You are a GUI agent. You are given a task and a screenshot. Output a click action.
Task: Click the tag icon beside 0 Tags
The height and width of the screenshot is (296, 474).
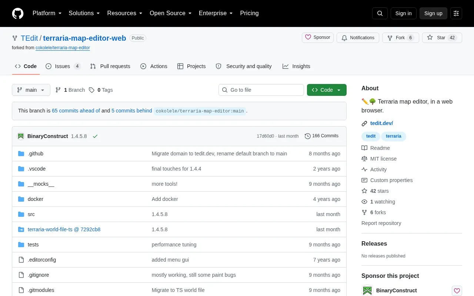[91, 90]
